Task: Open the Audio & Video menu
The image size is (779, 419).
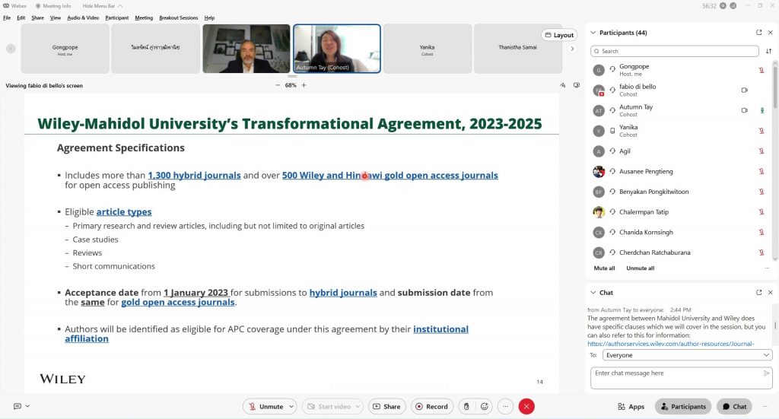Action: [83, 17]
